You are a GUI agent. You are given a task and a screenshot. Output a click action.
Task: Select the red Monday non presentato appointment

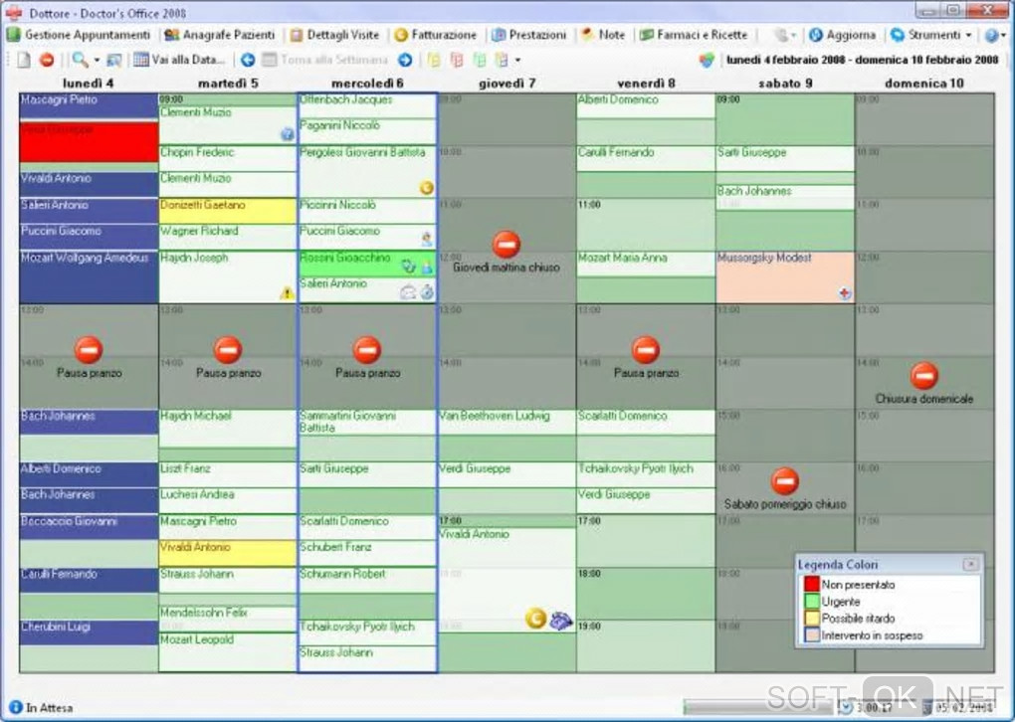pyautogui.click(x=89, y=141)
